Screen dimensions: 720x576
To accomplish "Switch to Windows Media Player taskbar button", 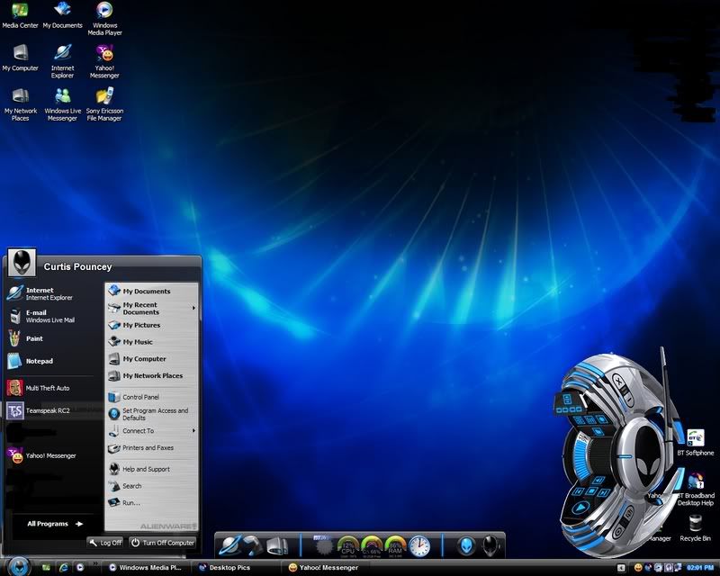I will coord(145,568).
